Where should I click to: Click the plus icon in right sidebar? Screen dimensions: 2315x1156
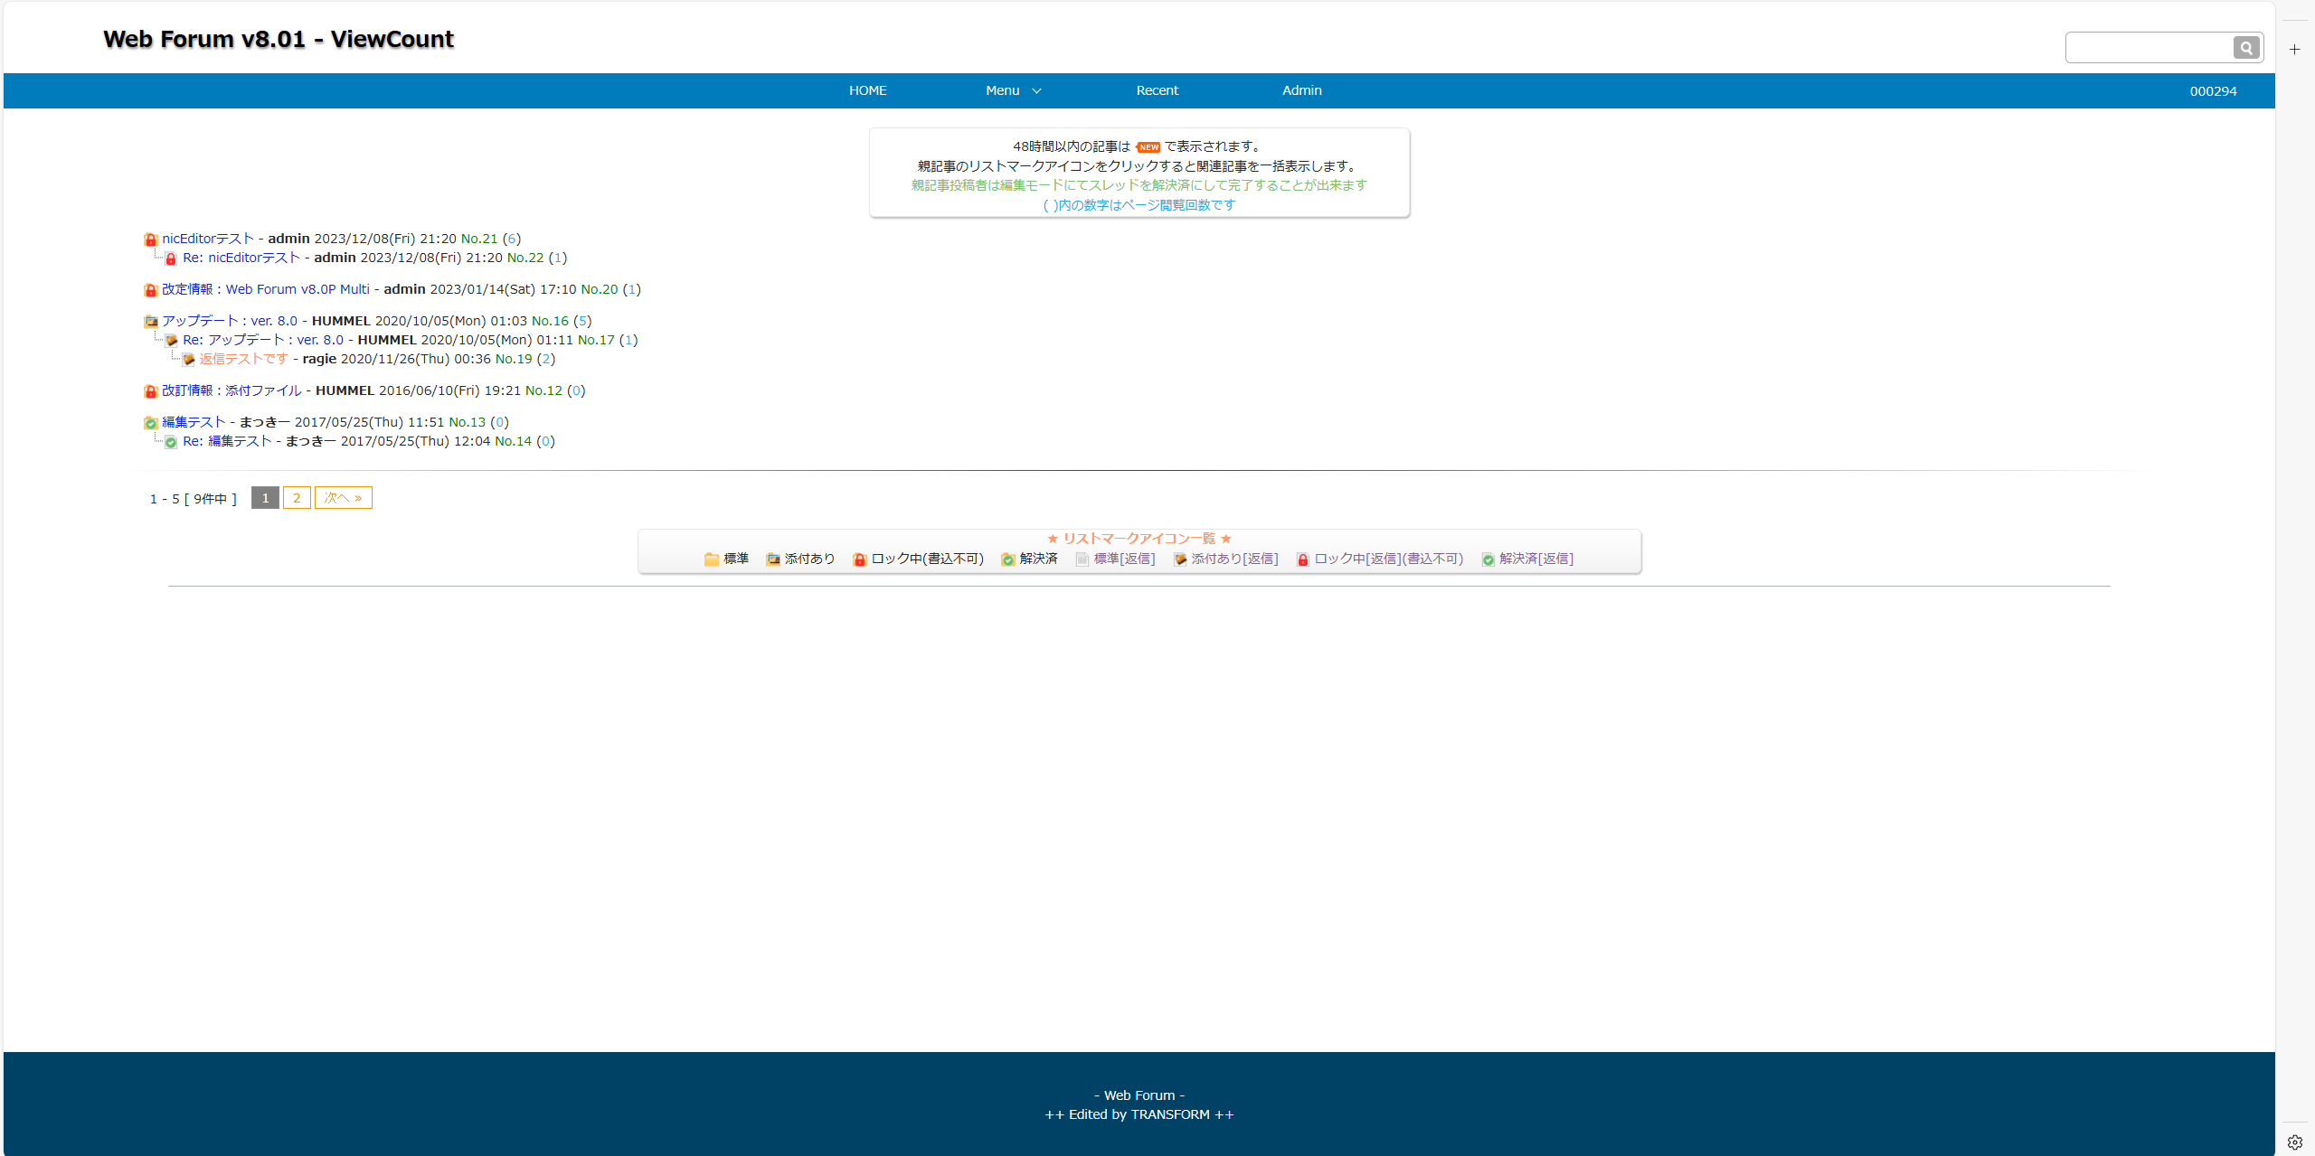pyautogui.click(x=2294, y=50)
